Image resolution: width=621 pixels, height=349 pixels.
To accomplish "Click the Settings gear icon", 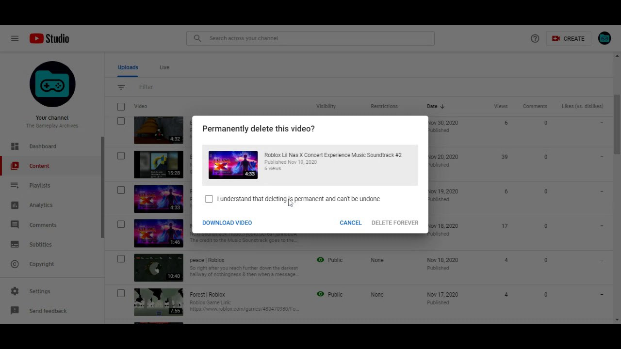I will (15, 291).
